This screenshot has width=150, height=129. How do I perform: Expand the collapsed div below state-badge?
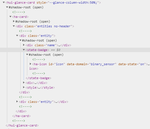24,82
